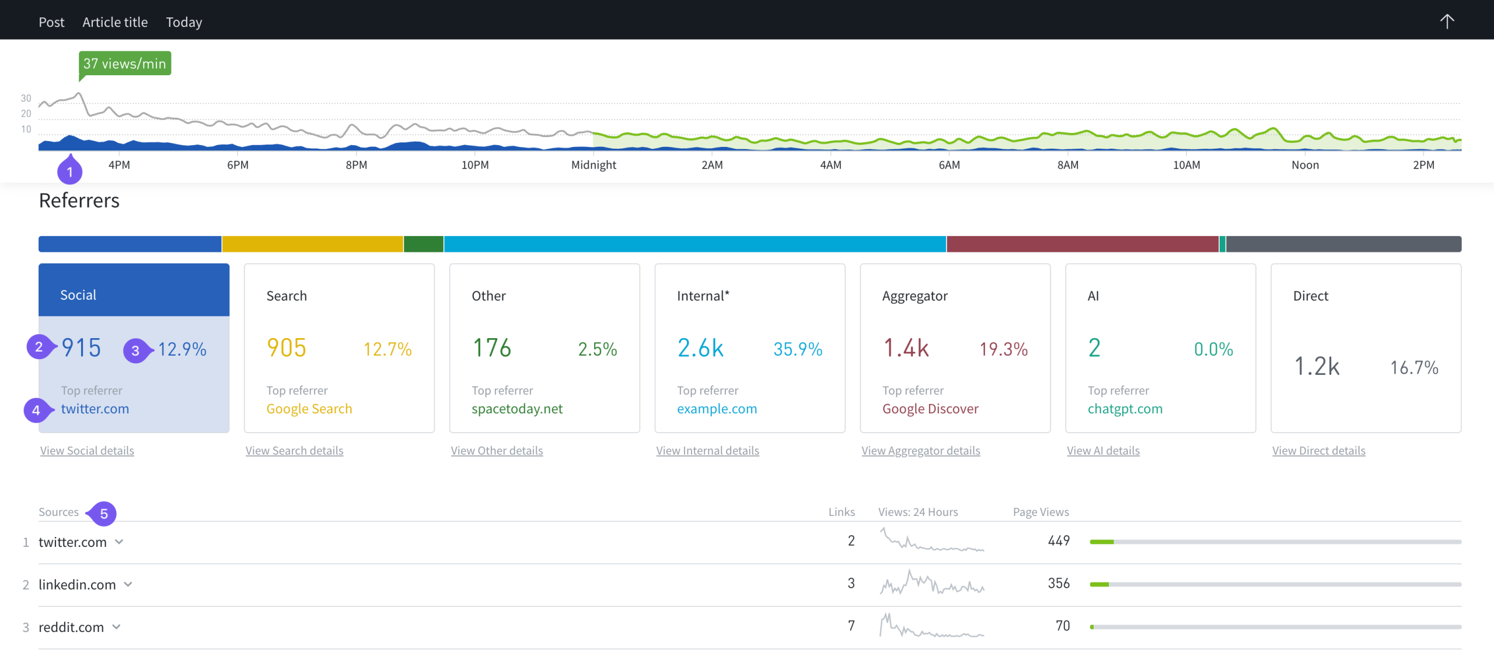Click twitter.com views sparkline

pos(931,540)
